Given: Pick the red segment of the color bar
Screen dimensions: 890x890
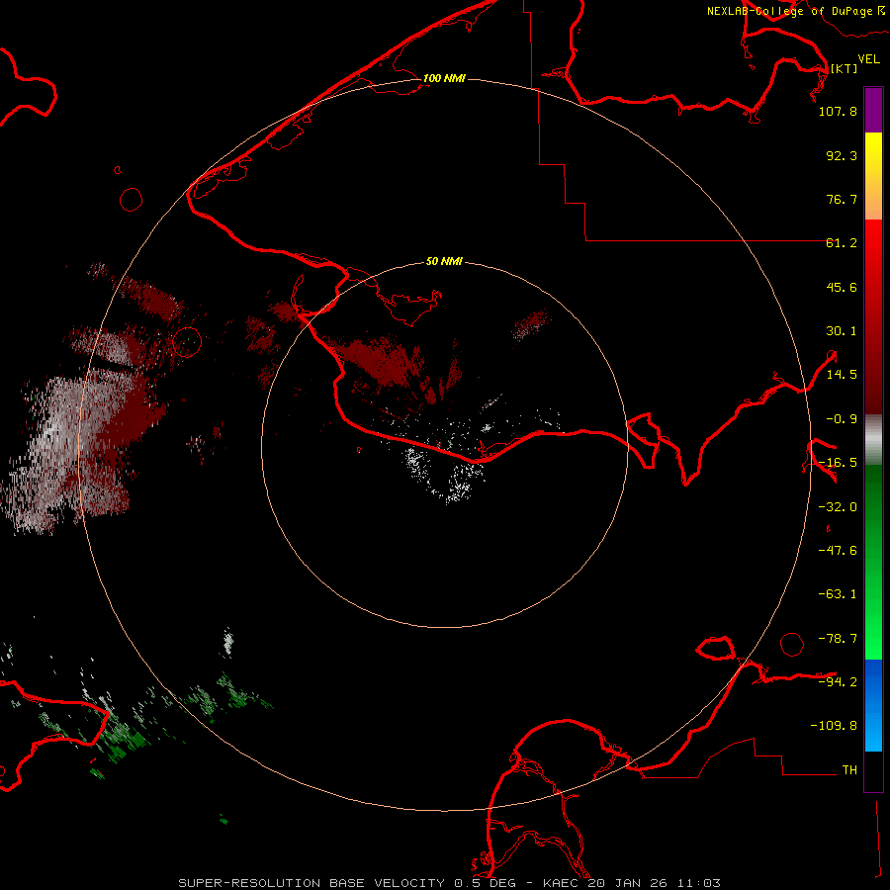Looking at the screenshot, I should click(x=873, y=316).
